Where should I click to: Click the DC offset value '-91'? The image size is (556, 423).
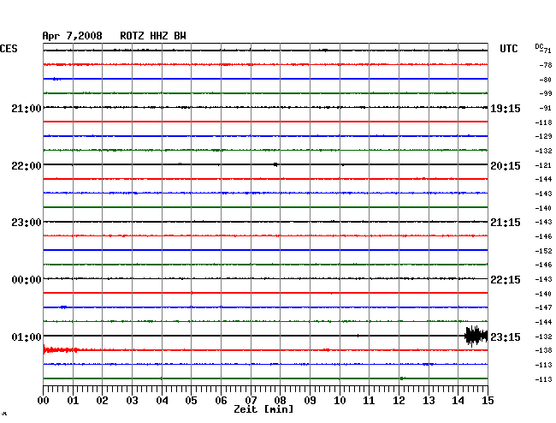point(546,108)
